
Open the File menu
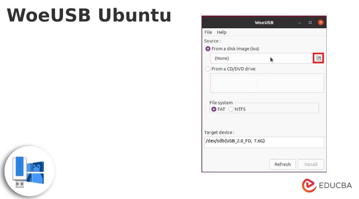[x=208, y=32]
